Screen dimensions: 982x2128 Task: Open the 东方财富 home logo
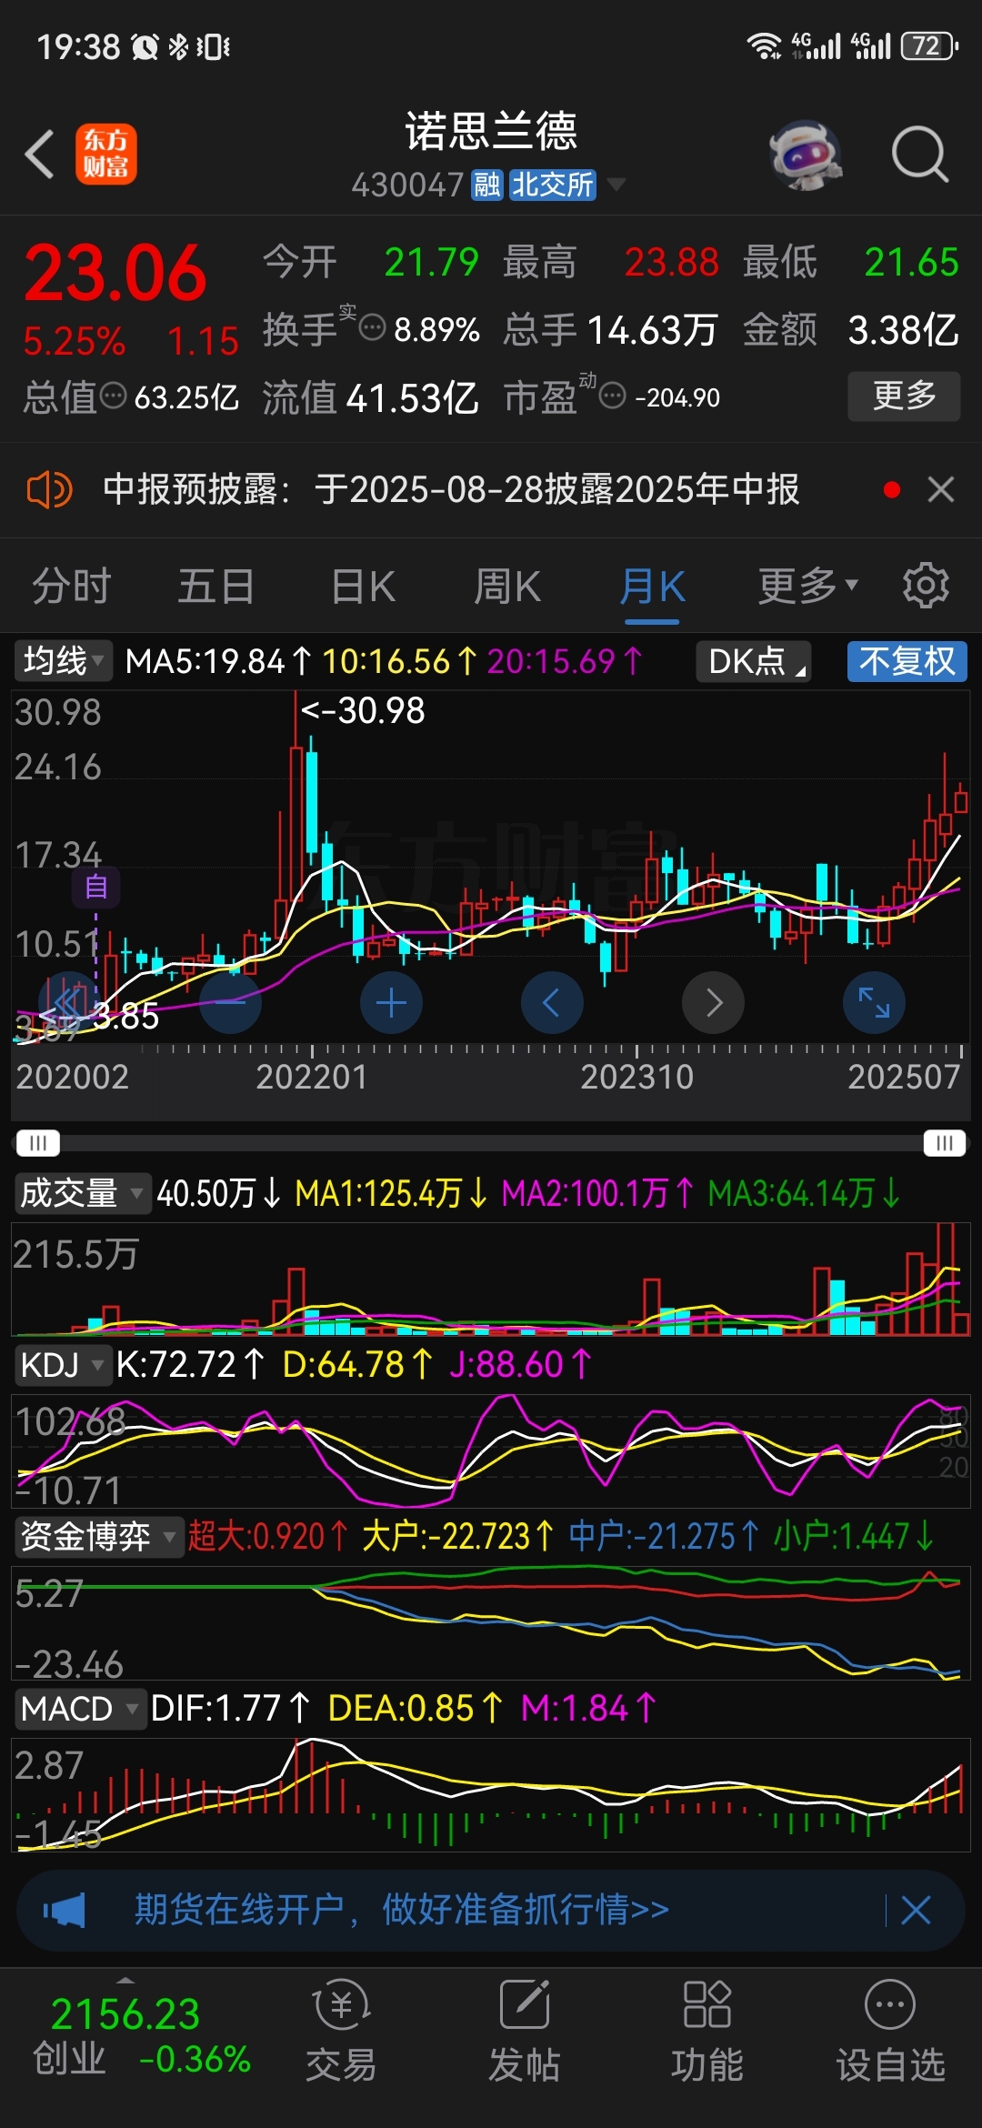click(106, 154)
